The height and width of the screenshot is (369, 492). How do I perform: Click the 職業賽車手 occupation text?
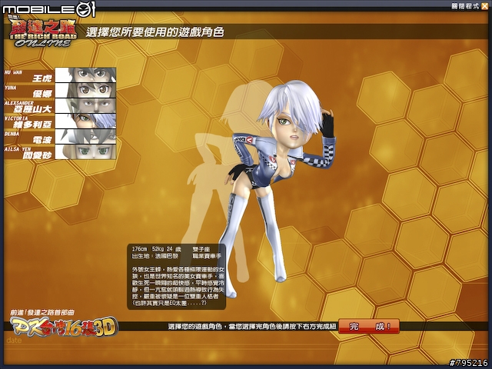[x=207, y=256]
